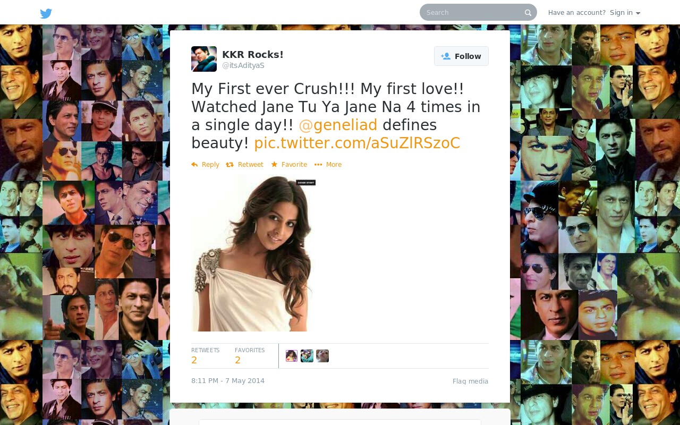
Task: Open KKR Rocks profile picture
Action: (x=204, y=59)
